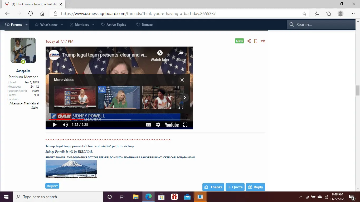
Task: Play the OAN video
Action: click(x=55, y=125)
